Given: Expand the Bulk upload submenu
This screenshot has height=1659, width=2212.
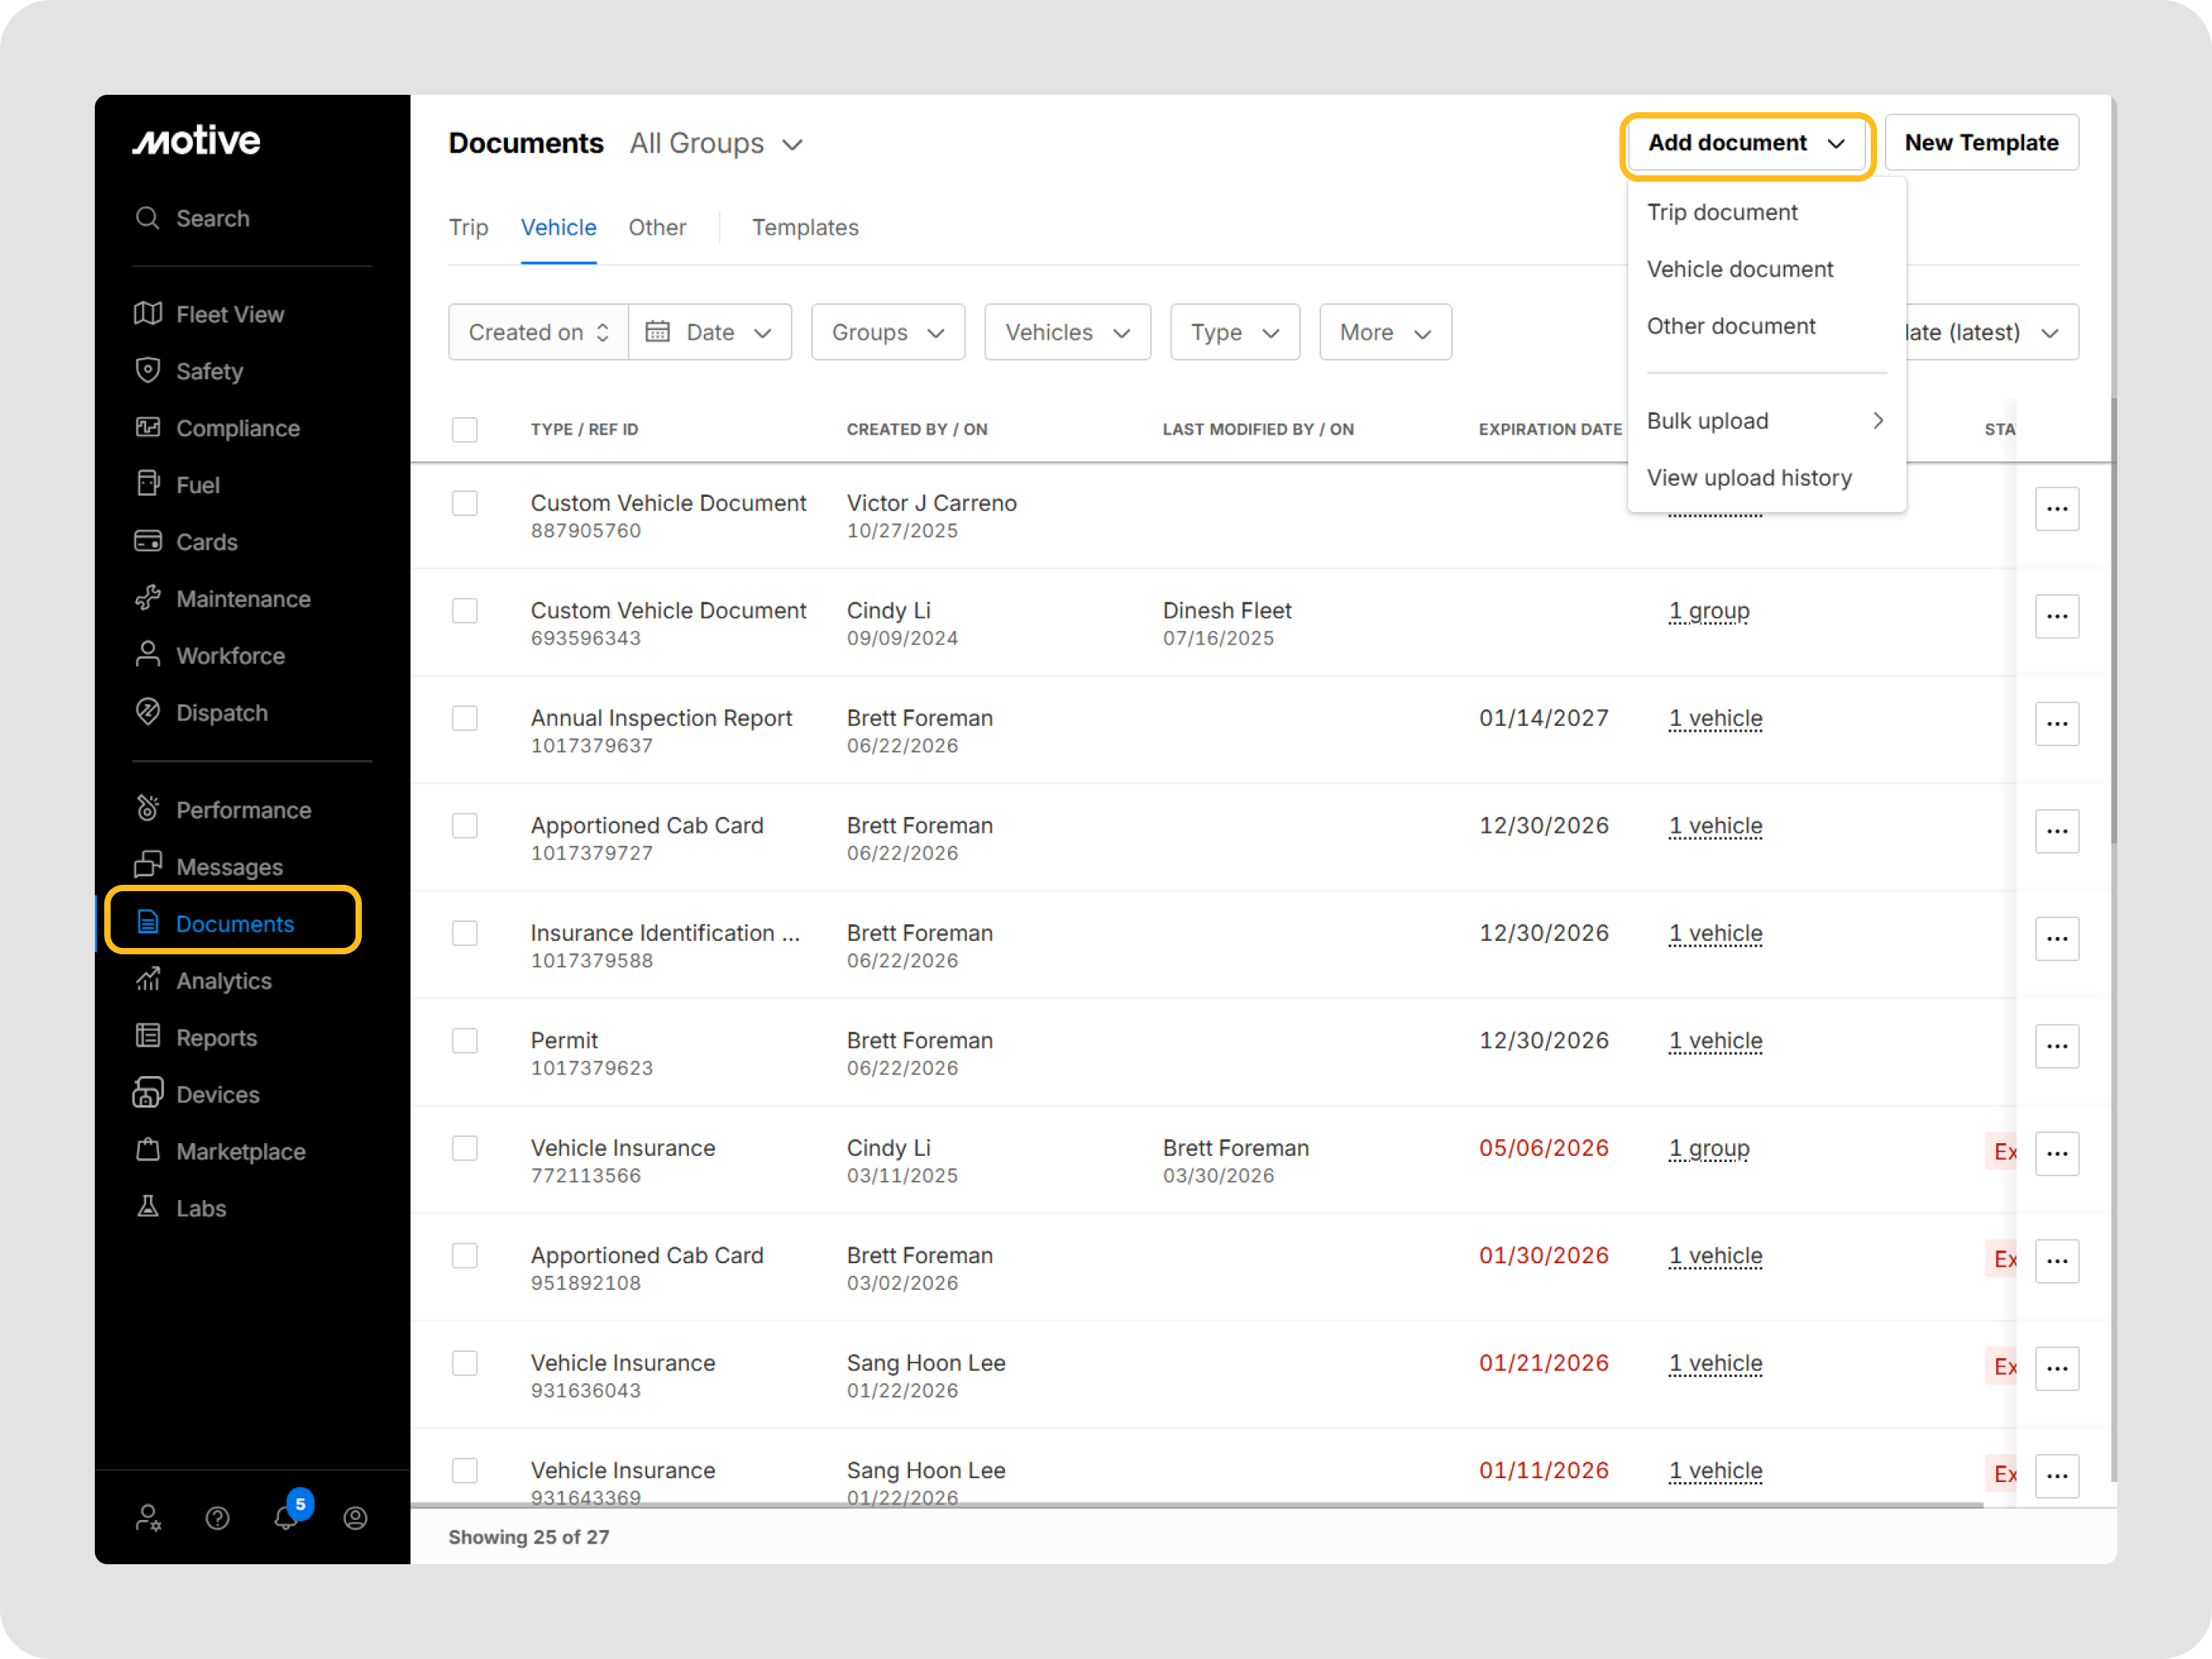Looking at the screenshot, I should 1766,421.
